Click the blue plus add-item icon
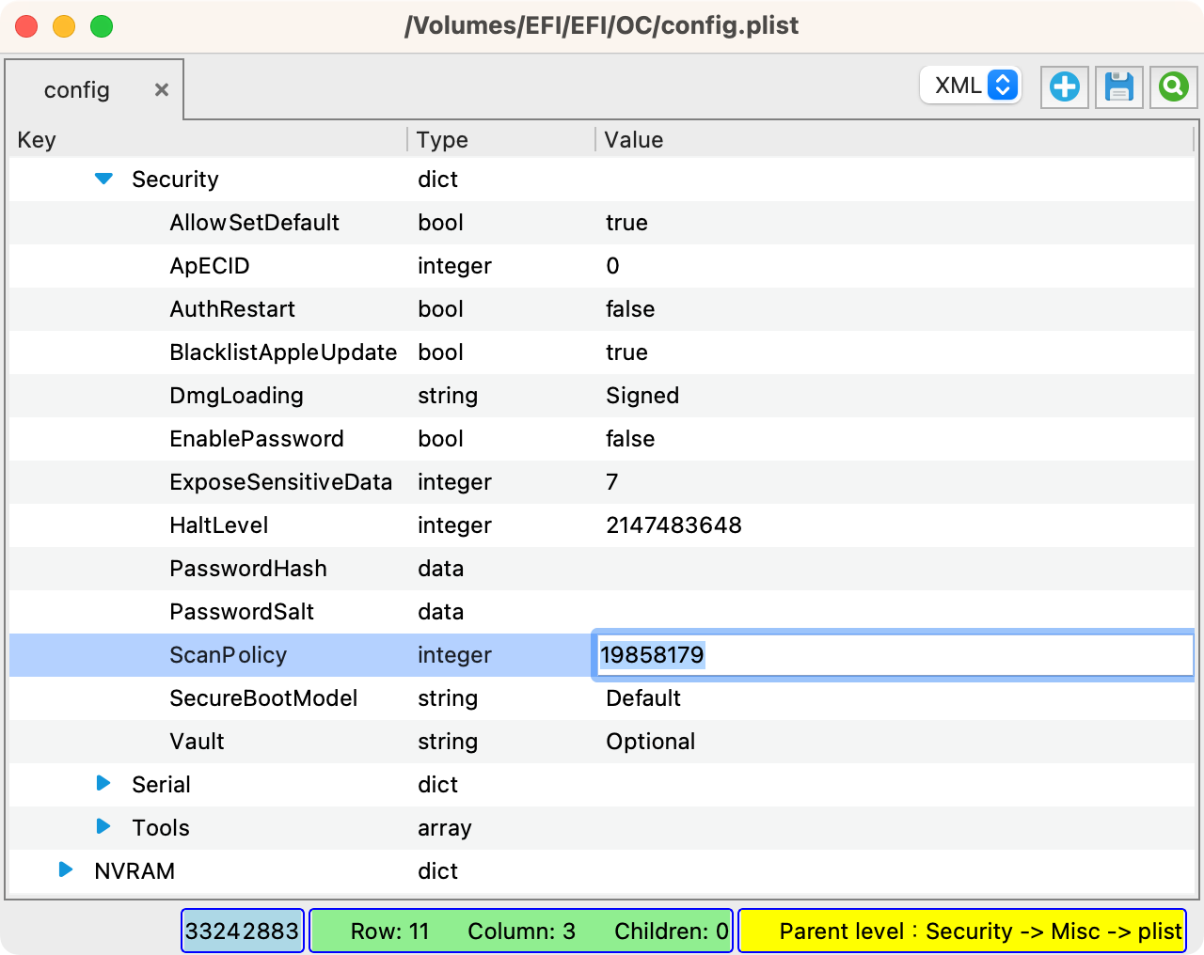1204x955 pixels. click(1065, 87)
